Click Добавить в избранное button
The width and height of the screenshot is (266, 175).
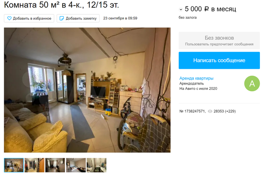(29, 18)
